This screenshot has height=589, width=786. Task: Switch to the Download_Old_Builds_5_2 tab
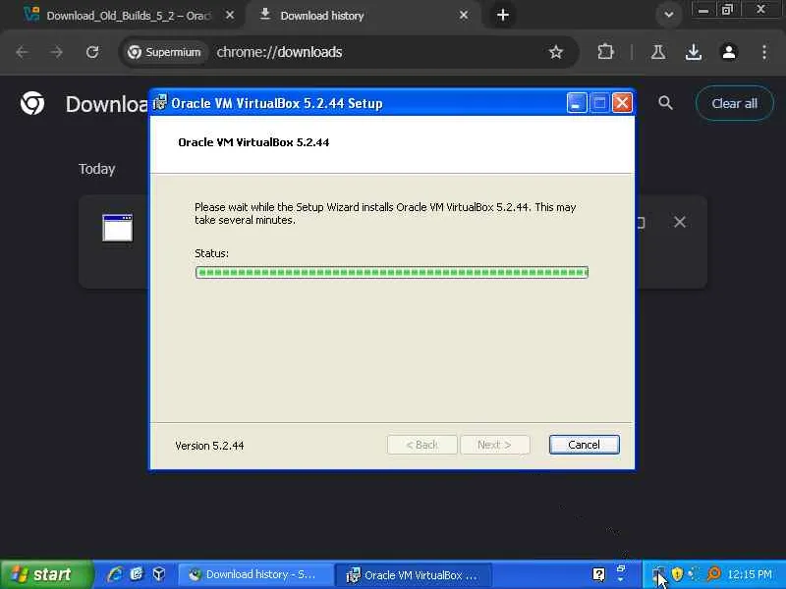coord(128,16)
